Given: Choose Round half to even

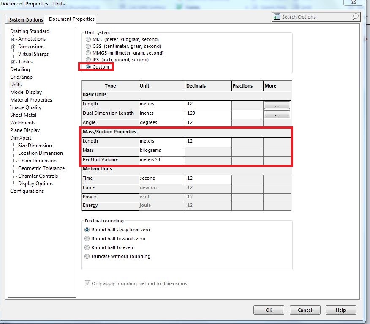Looking at the screenshot, I should coord(87,247).
